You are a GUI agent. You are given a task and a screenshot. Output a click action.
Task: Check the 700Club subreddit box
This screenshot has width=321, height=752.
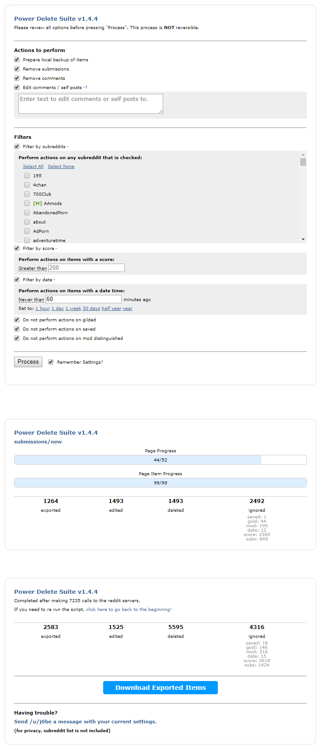pyautogui.click(x=27, y=194)
